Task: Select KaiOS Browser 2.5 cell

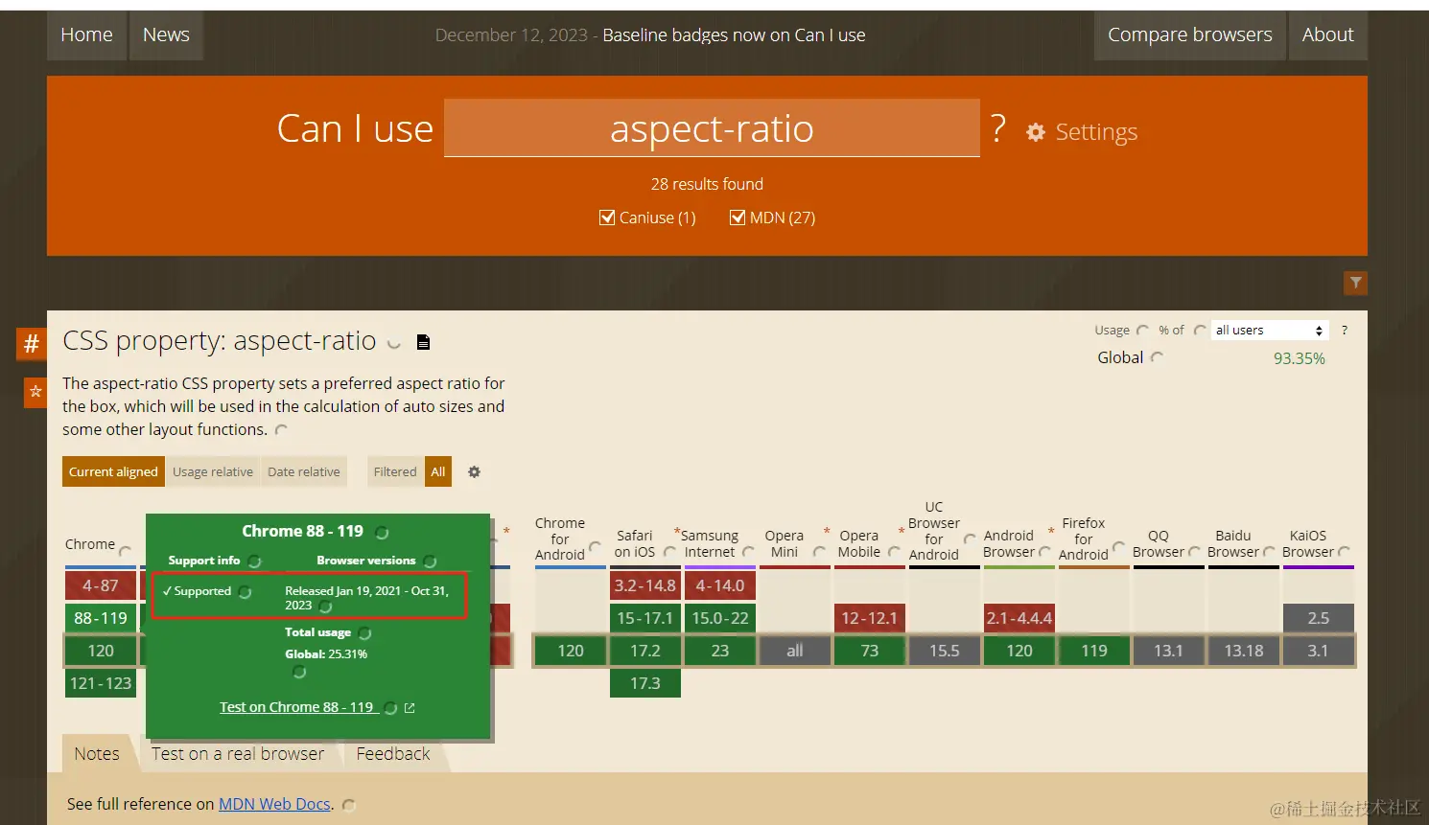Action: tap(1319, 618)
